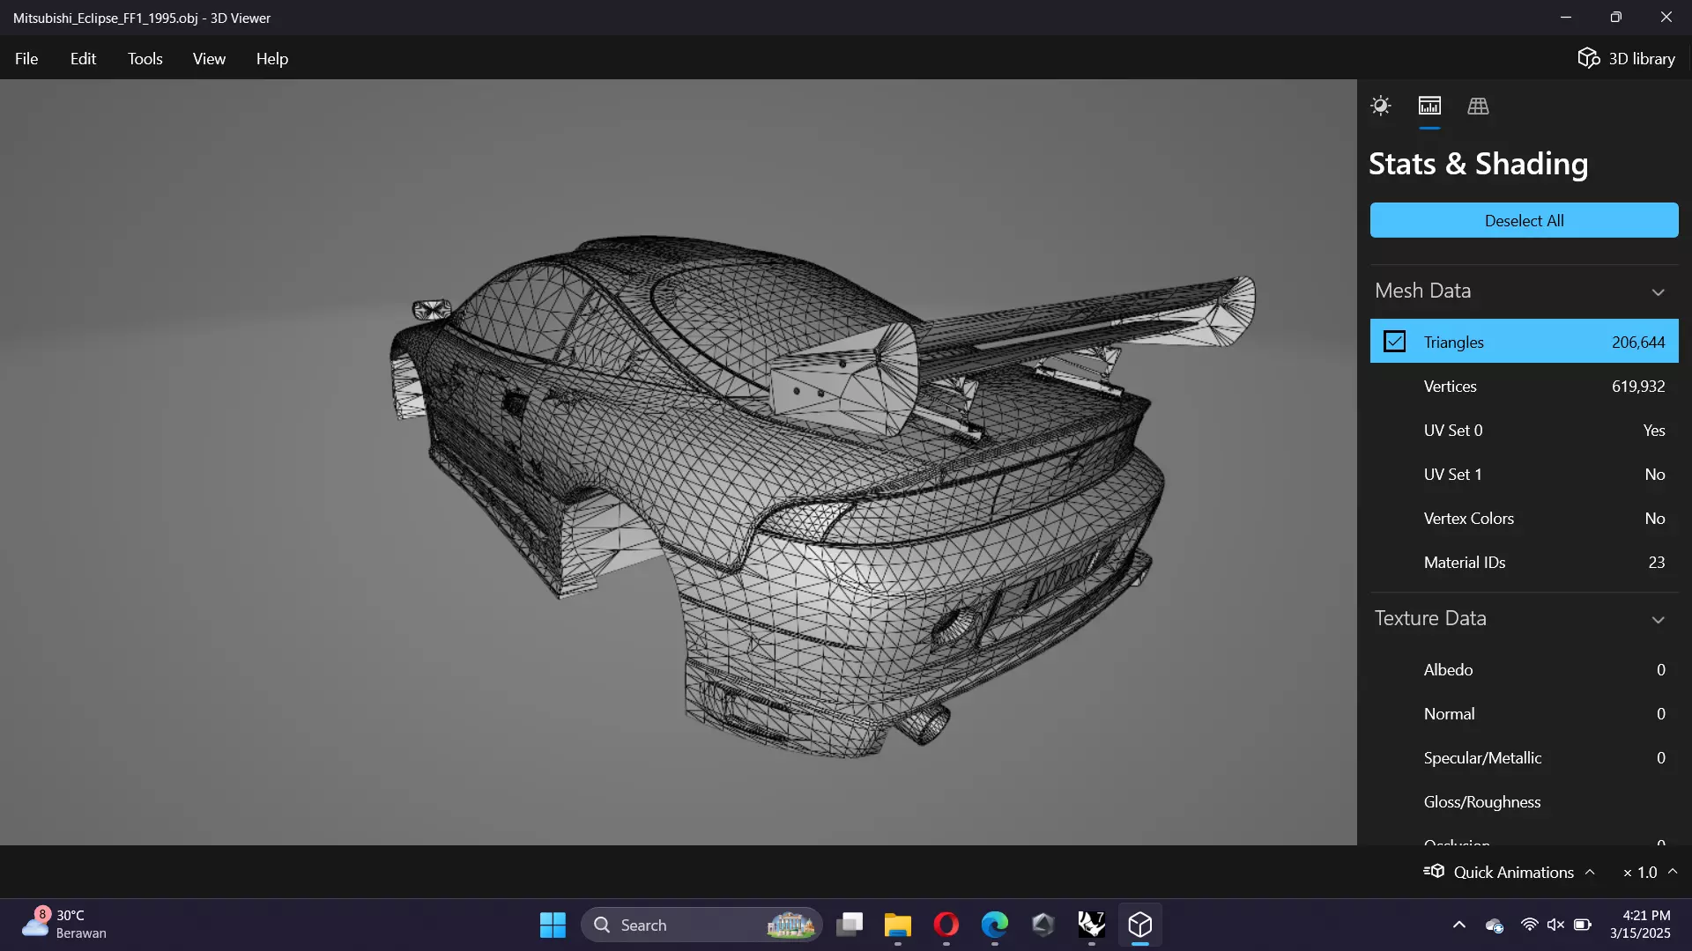Open the Environment & Lighting tab icon

tap(1381, 106)
